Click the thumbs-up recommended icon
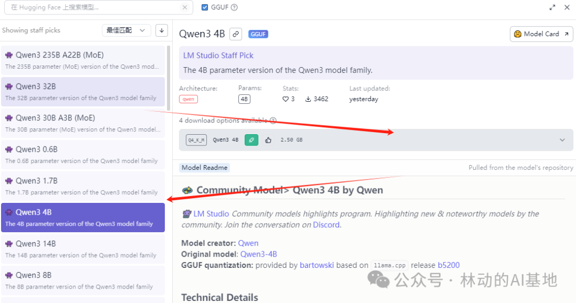The height and width of the screenshot is (303, 576). (268, 140)
